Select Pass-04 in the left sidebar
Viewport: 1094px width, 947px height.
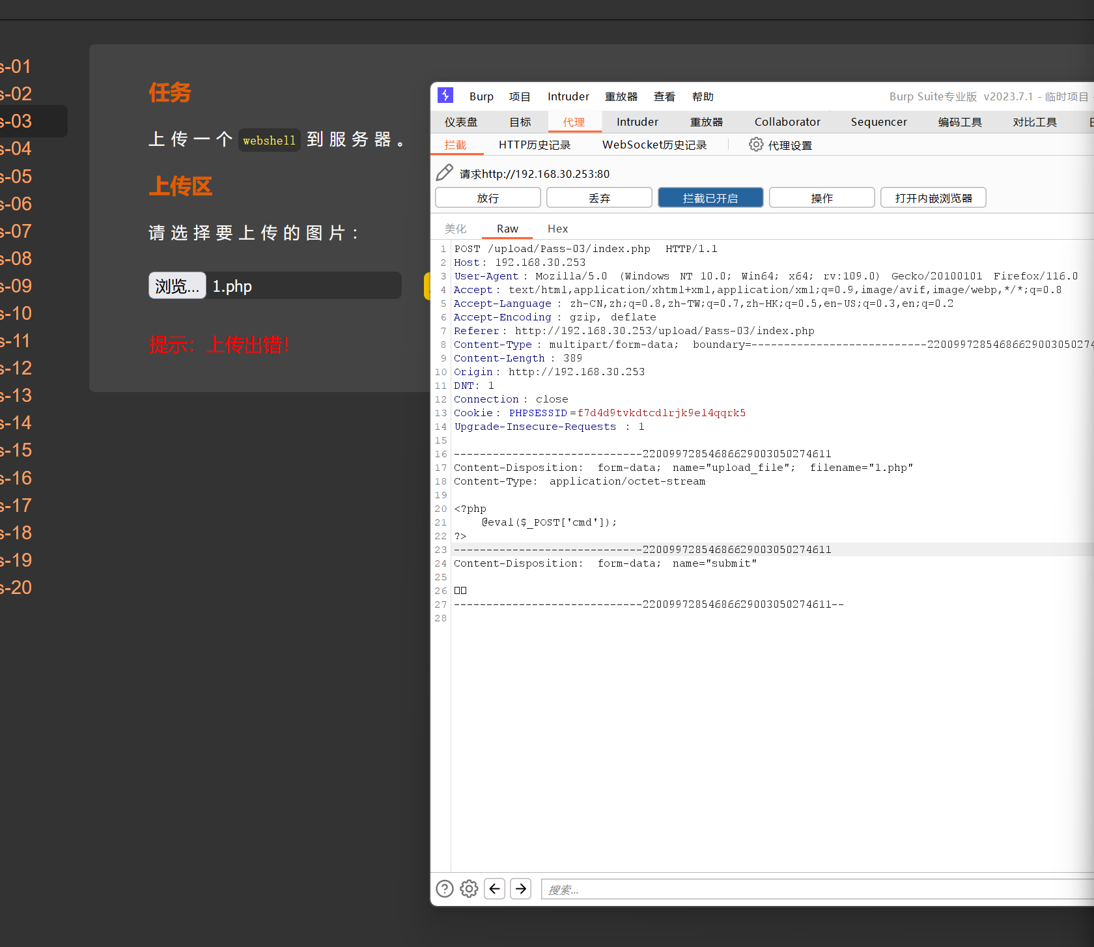(16, 148)
